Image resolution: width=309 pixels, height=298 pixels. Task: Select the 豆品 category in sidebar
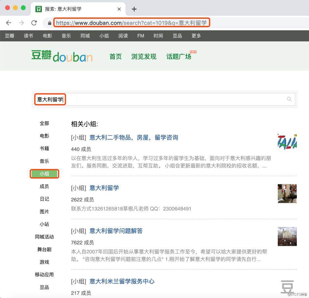pyautogui.click(x=44, y=287)
